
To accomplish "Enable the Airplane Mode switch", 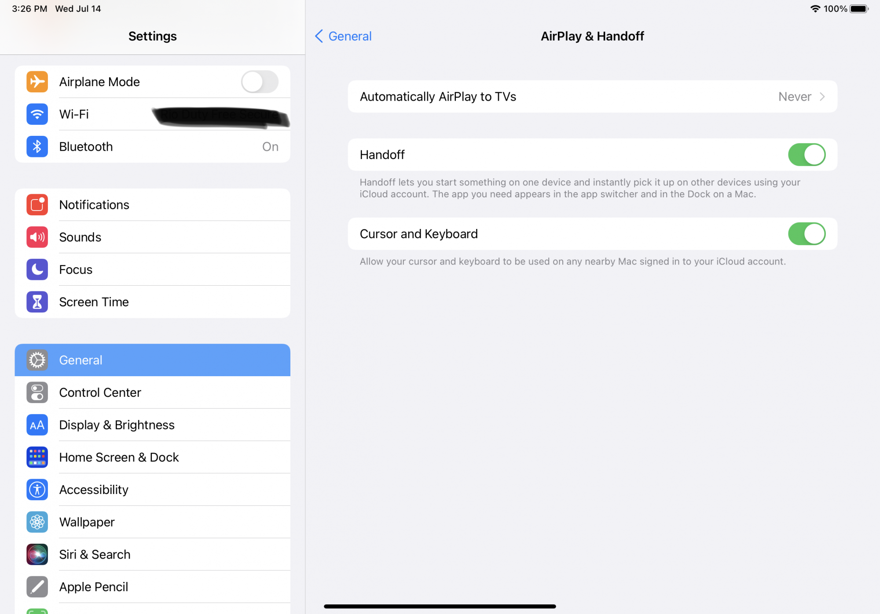I will pyautogui.click(x=260, y=82).
